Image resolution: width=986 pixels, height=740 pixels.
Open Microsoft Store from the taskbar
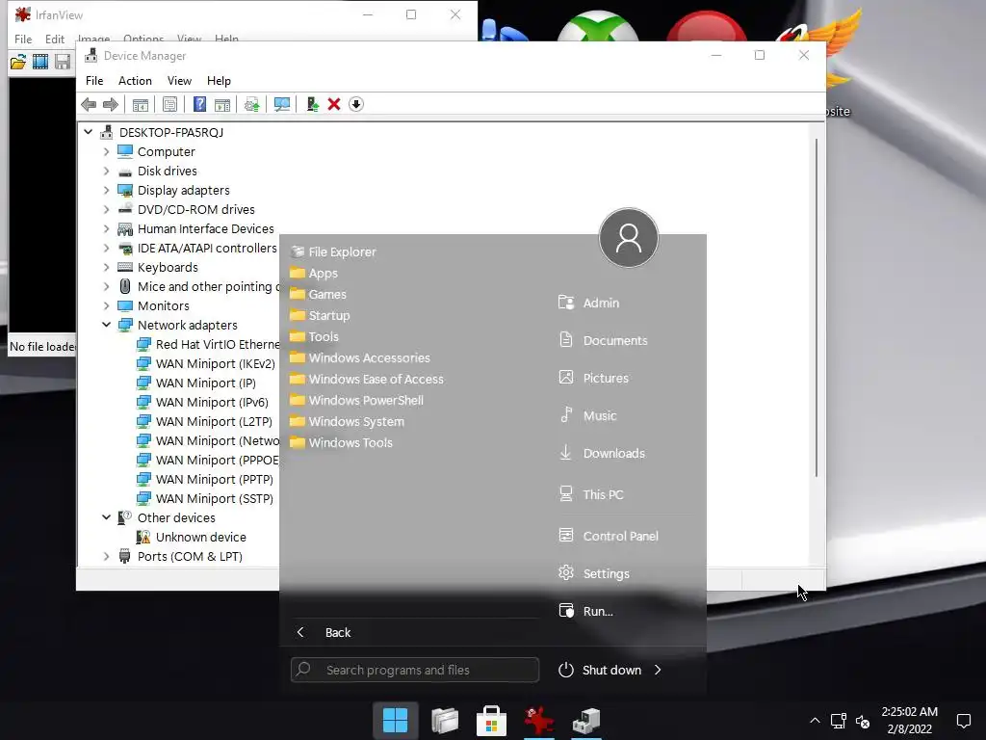492,721
